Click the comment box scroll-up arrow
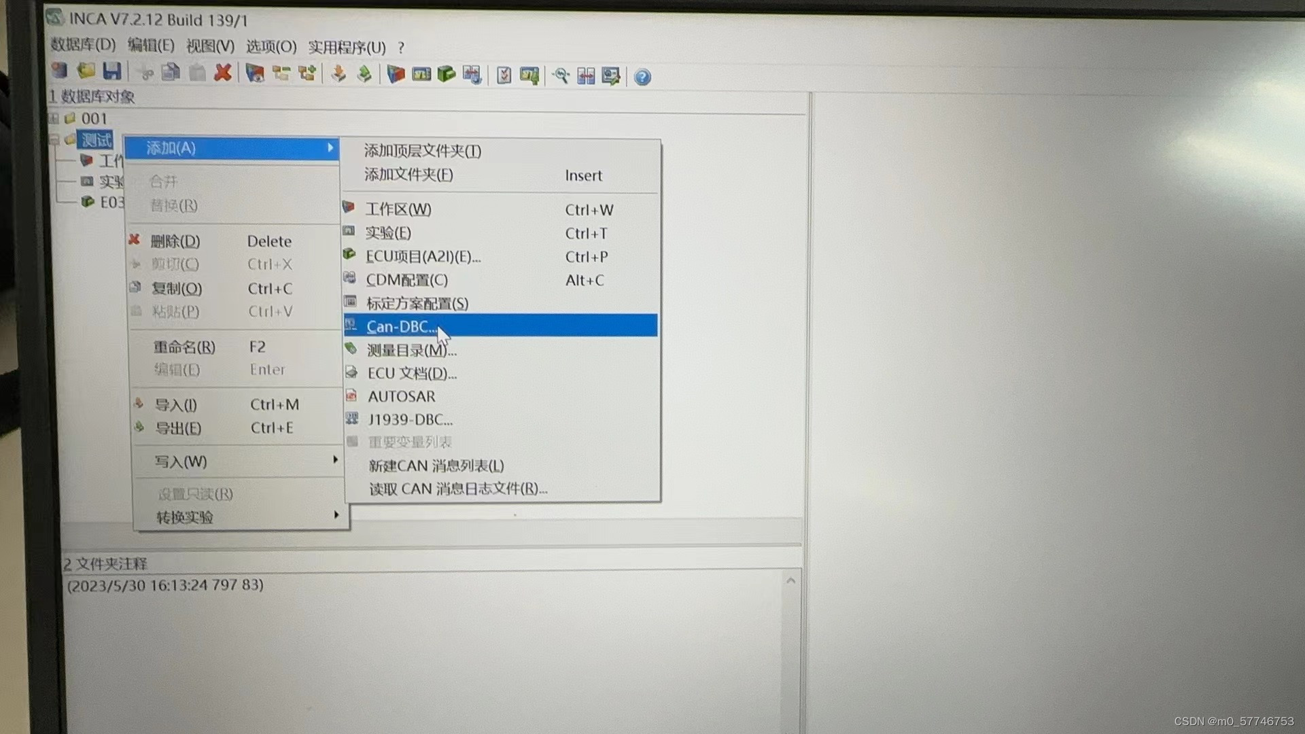This screenshot has height=734, width=1305. point(790,580)
